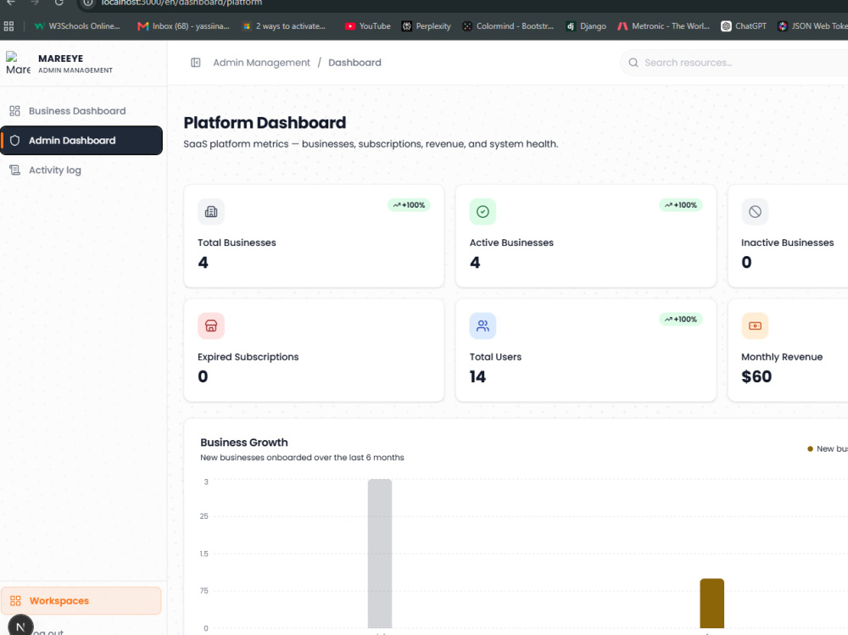Click the Monthly Revenue value $60
Image resolution: width=848 pixels, height=635 pixels.
click(x=756, y=376)
